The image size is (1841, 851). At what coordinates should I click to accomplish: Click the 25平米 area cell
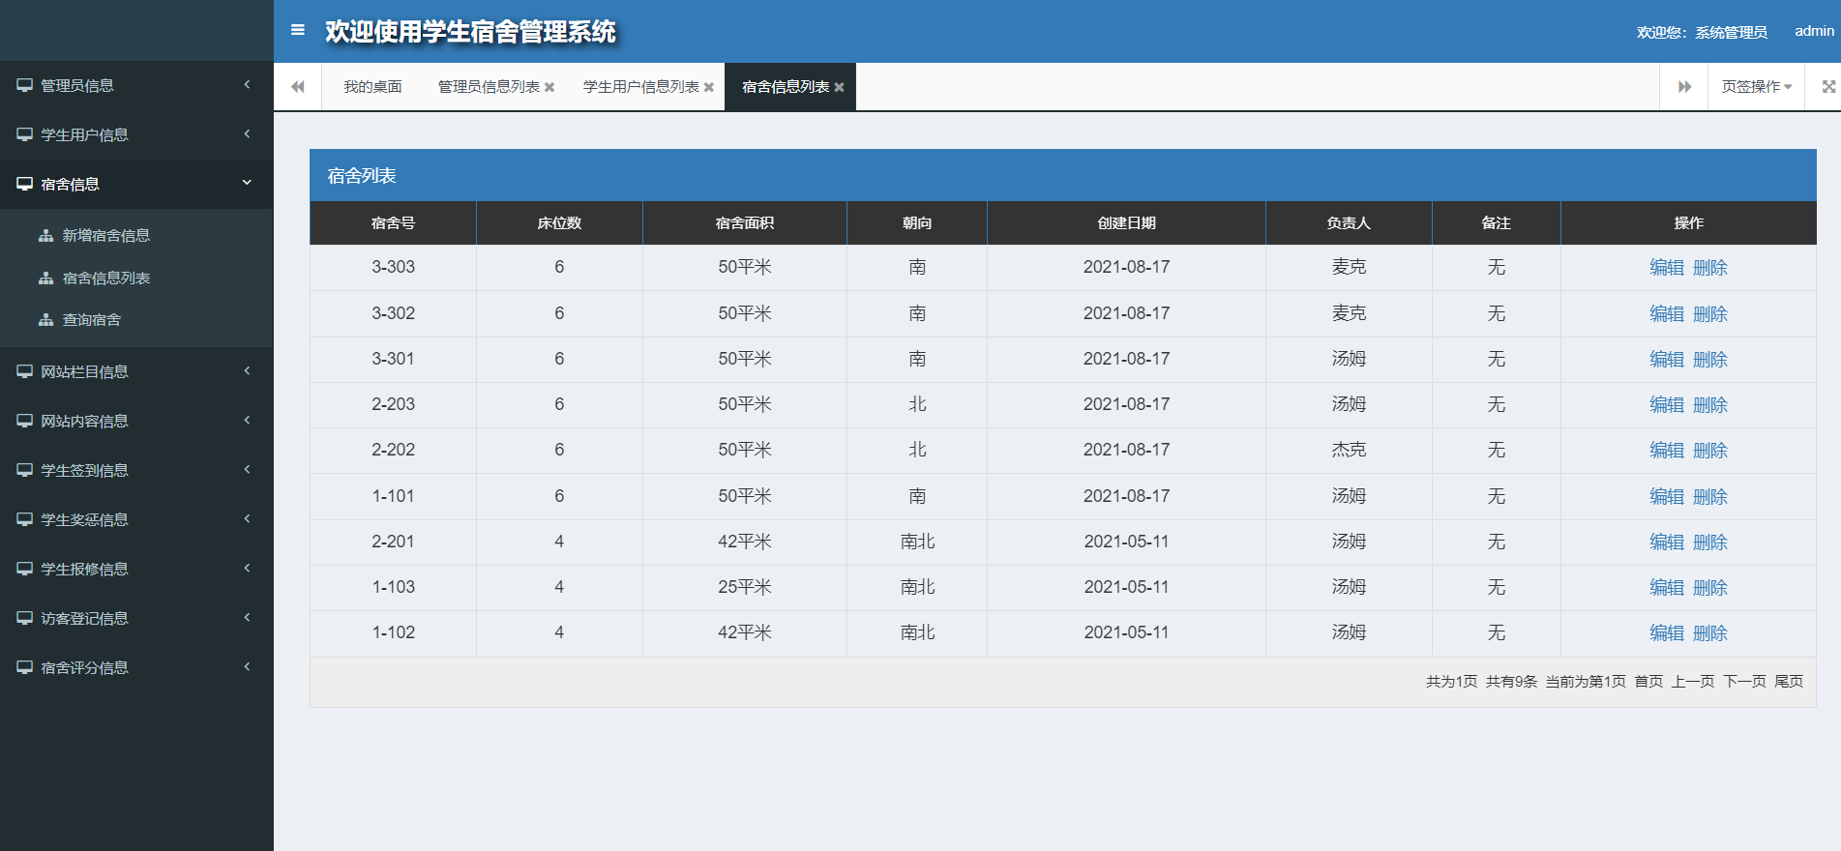[745, 587]
